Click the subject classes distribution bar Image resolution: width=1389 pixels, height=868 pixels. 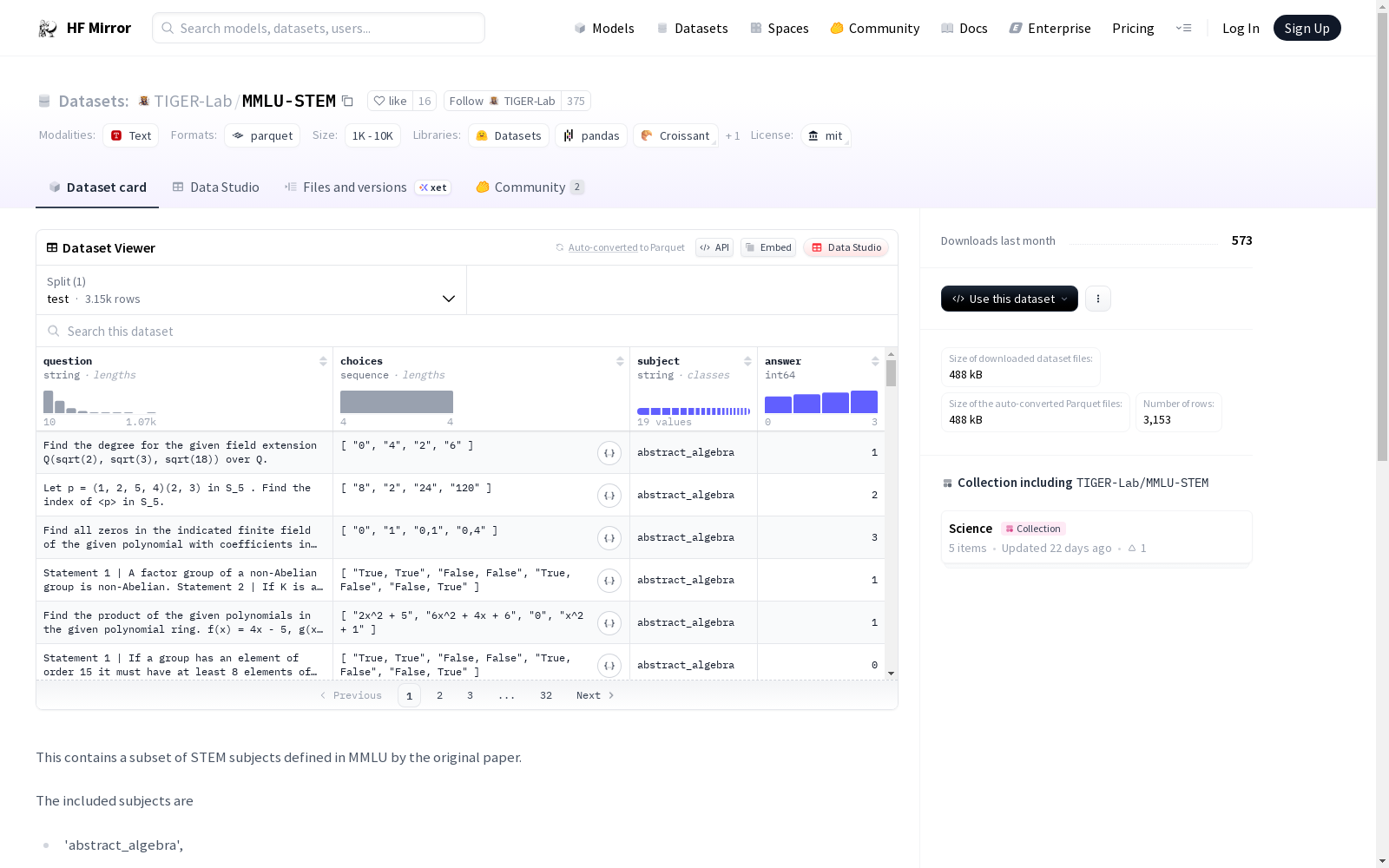(x=694, y=411)
